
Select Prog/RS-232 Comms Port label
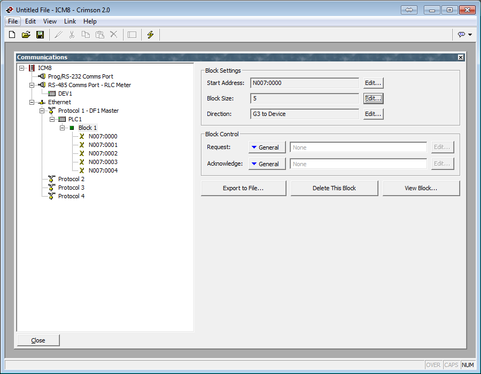(x=81, y=76)
